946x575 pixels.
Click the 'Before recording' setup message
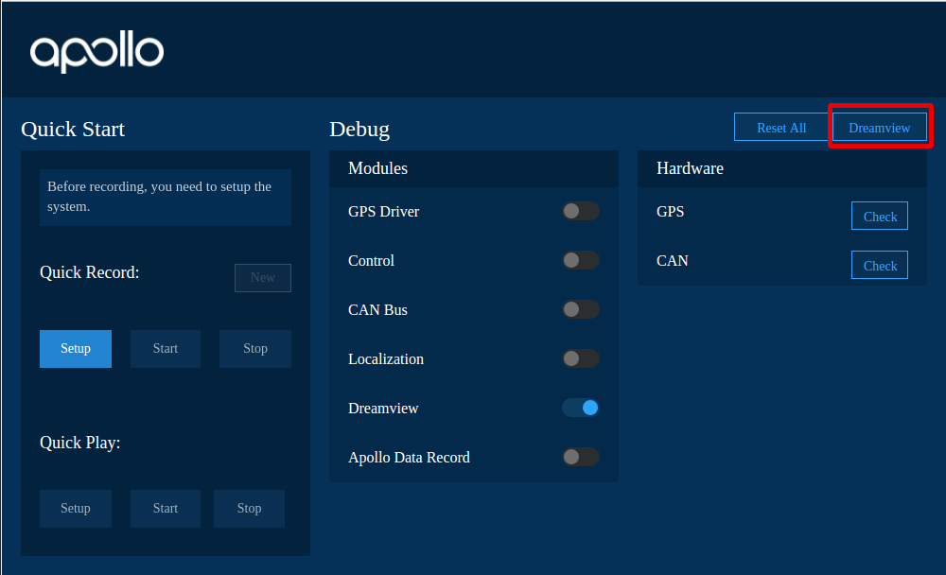click(166, 197)
